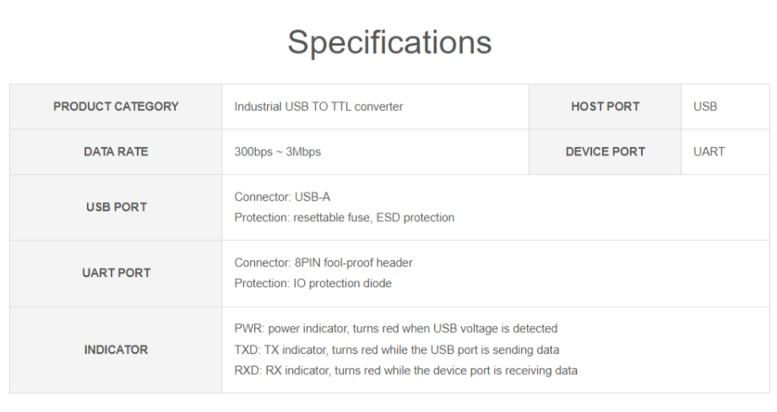Select the UART PORT label cell
This screenshot has height=412, width=777.
116,273
